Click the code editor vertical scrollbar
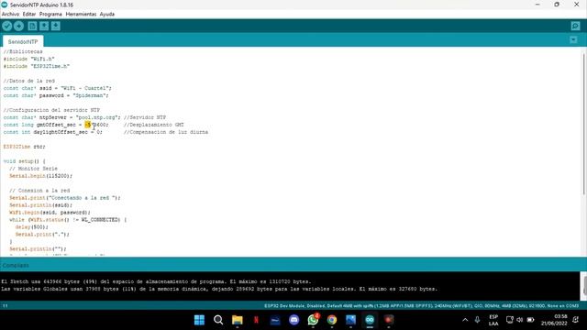Screen dimensions: 587x330 point(584,124)
